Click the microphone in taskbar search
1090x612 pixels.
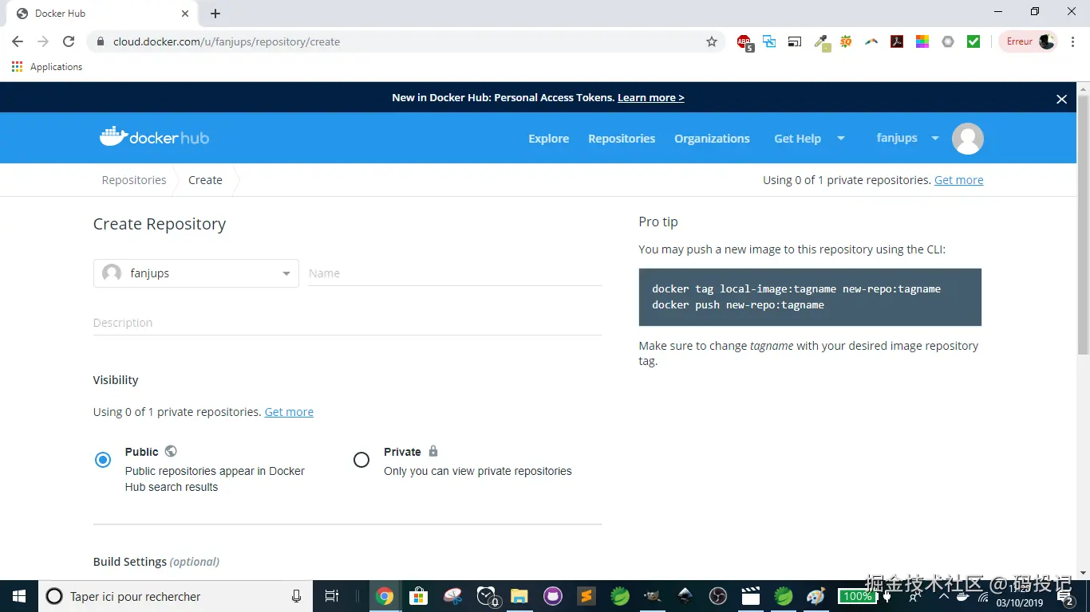pos(297,596)
